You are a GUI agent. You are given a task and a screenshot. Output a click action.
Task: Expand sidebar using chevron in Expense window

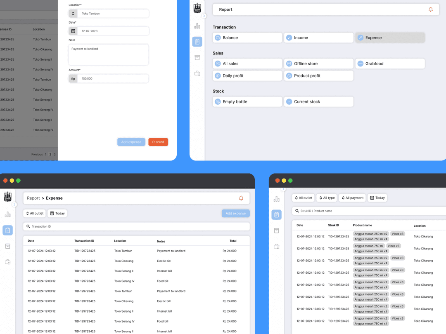pyautogui.click(x=14, y=205)
